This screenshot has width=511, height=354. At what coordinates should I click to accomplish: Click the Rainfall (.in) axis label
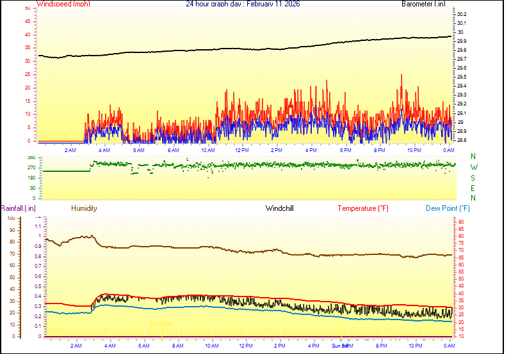click(x=18, y=208)
